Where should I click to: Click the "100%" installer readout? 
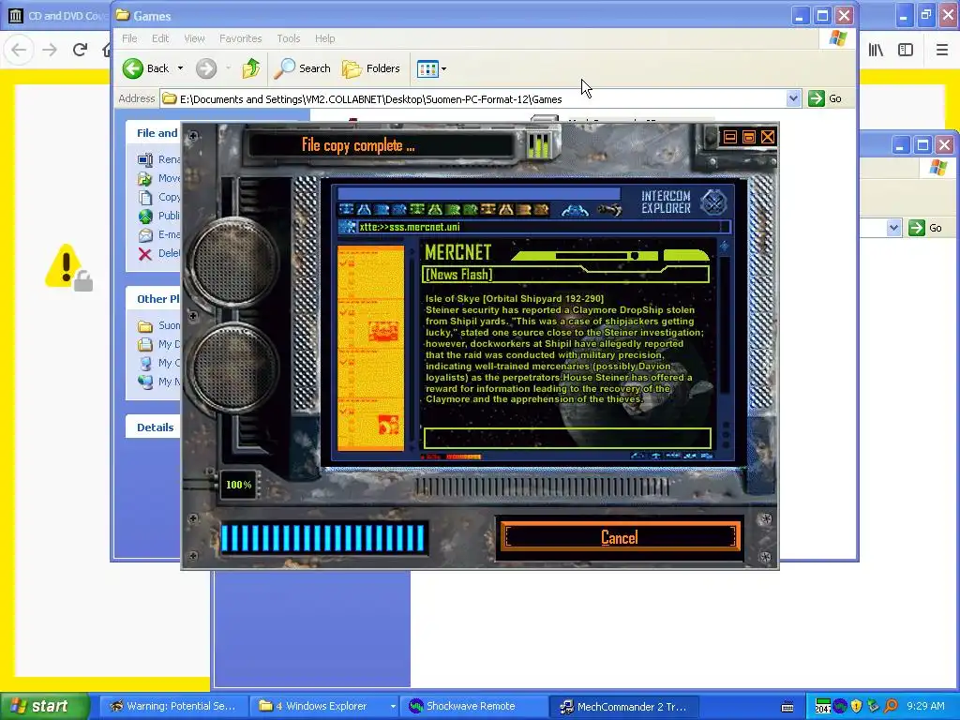click(x=239, y=485)
